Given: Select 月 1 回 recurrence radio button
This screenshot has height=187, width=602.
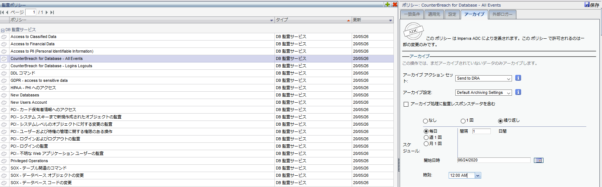Looking at the screenshot, I should point(426,144).
